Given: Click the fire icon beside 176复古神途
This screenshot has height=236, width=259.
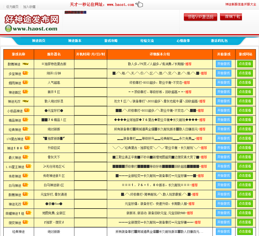Looking at the screenshot, I should 28,138.
